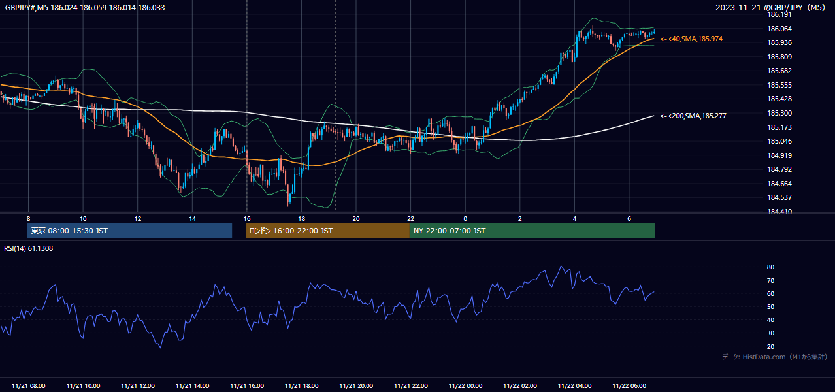
Task: Select the London 16:00-22:00 JST session bar
Action: click(327, 231)
